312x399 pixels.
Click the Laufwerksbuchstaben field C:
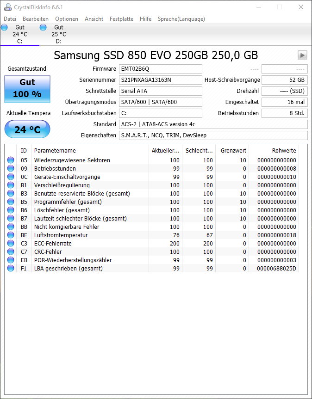coord(161,113)
